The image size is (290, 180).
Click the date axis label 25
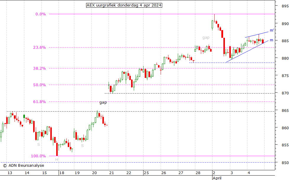point(146,173)
